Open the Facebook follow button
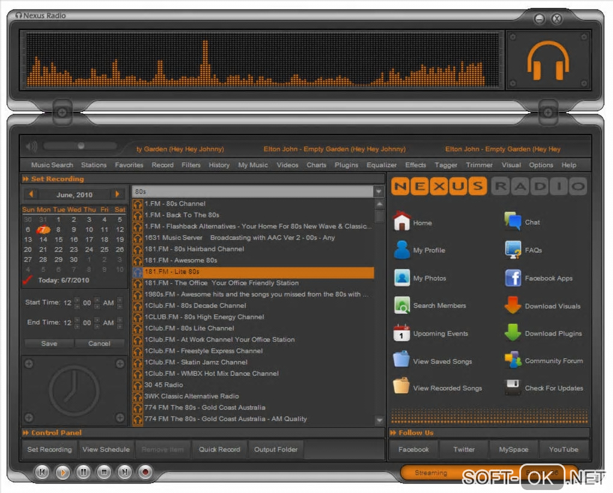 tap(413, 449)
